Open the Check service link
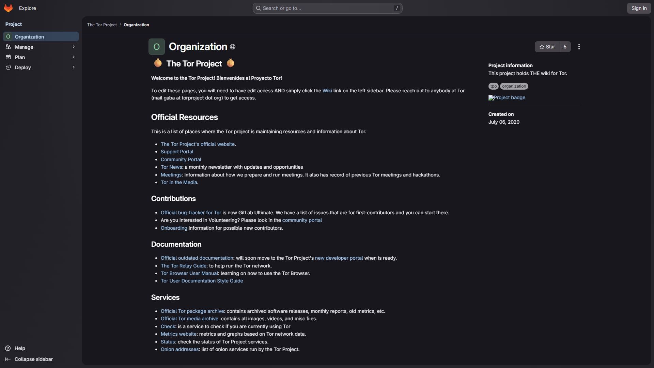 point(168,326)
